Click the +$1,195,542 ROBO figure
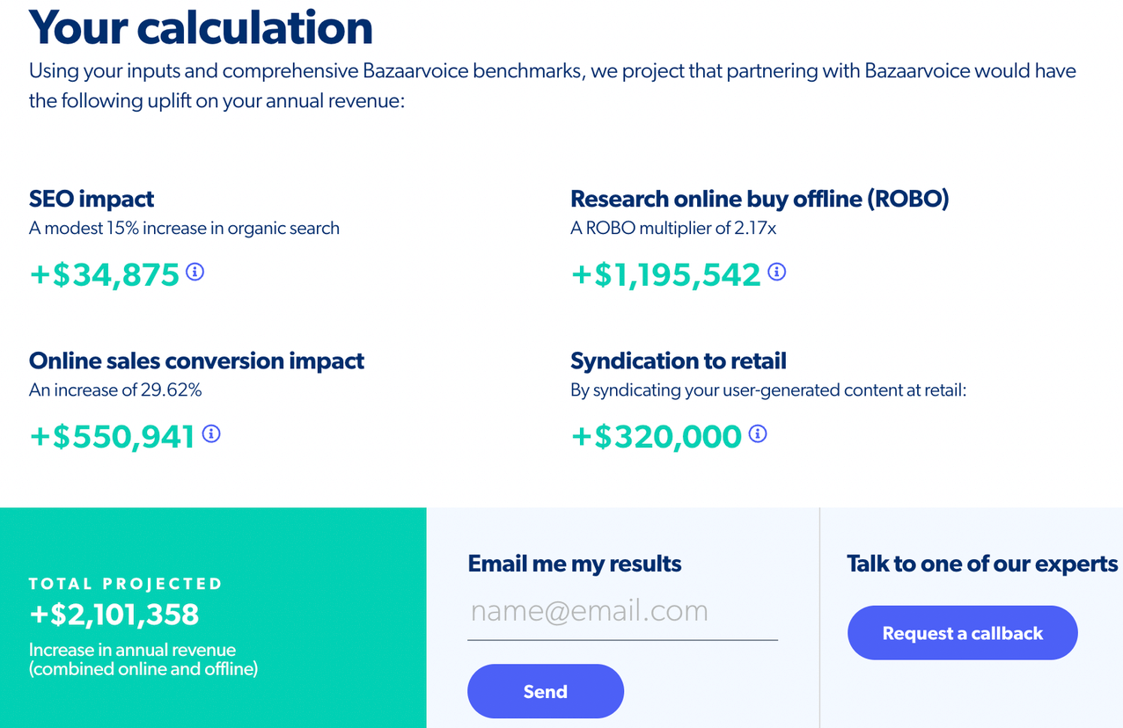1123x728 pixels. coord(665,274)
